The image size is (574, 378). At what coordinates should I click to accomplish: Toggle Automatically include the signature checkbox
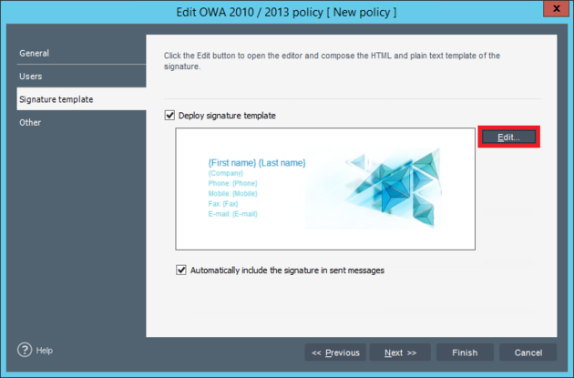click(x=181, y=270)
